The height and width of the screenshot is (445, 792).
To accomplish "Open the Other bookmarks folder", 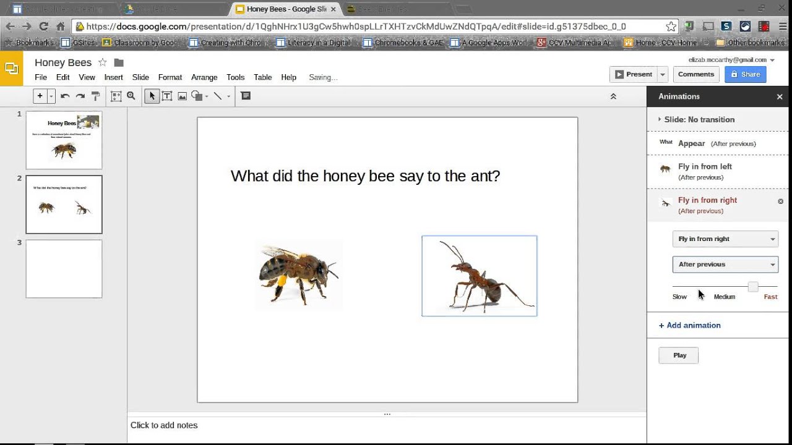I will (750, 43).
